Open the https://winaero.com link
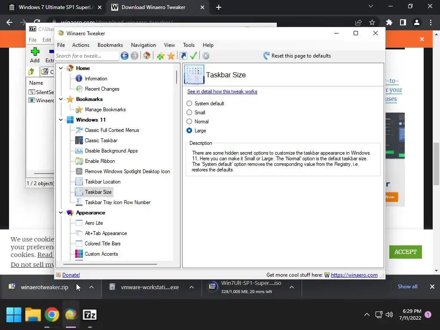 pos(354,275)
